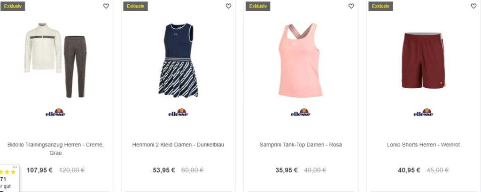Viewport: 481px width, 192px height.
Task: View the pink tank top product image
Action: click(x=301, y=60)
